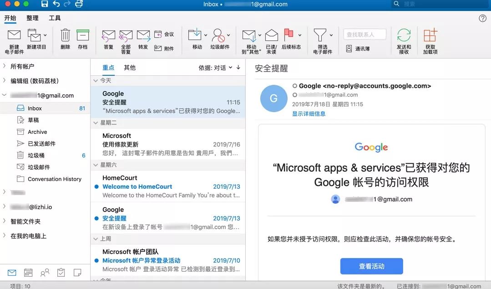Click the Filter Email (筛选电子邮件) funnel icon
491x289 pixels.
[320, 35]
